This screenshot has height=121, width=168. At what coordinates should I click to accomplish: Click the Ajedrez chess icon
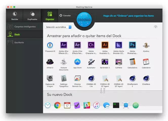click(x=146, y=45)
